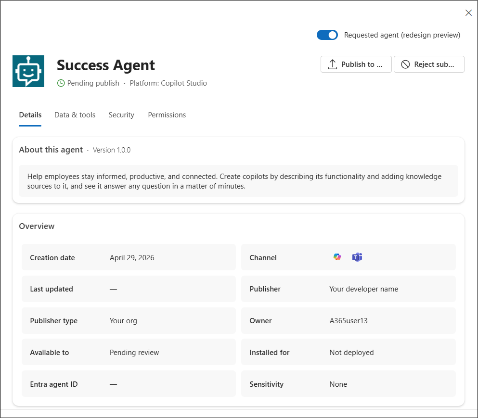
Task: Click the Your developer name value
Action: coord(364,289)
